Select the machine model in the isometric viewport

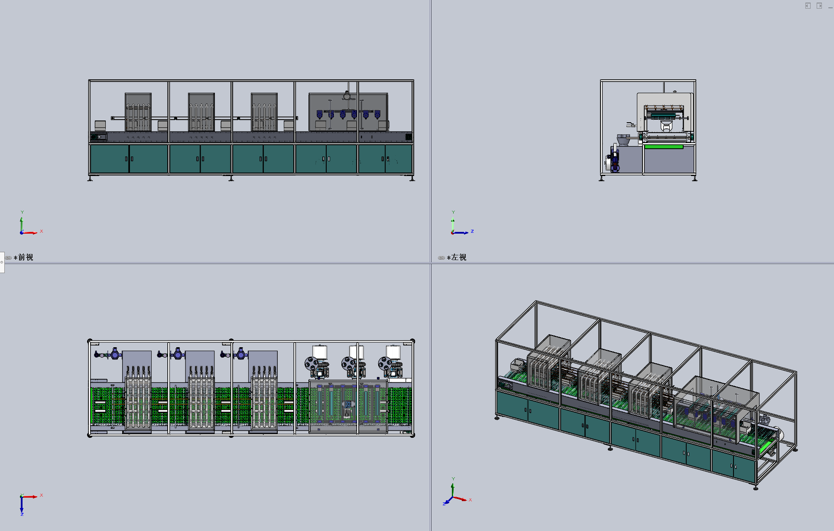coord(646,395)
